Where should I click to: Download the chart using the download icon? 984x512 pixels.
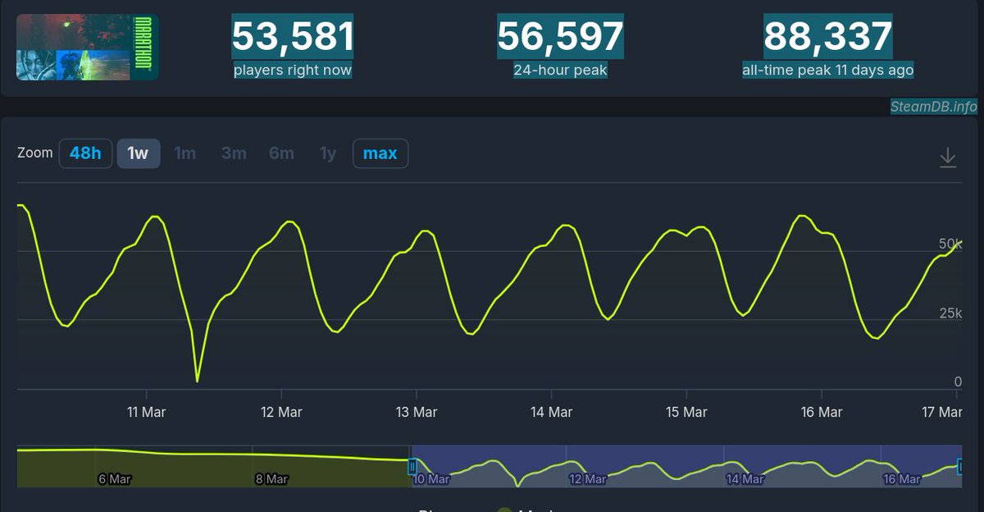click(948, 157)
